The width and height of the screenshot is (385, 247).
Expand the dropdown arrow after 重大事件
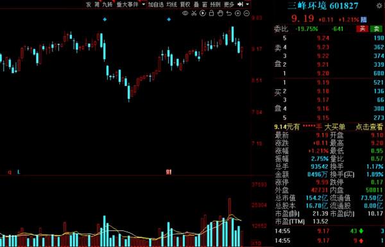pos(144,4)
